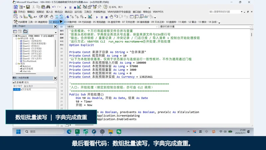Click the Paste clipboard icon

point(43,7)
